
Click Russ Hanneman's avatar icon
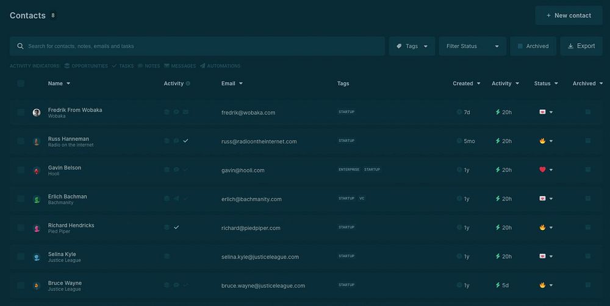(37, 141)
